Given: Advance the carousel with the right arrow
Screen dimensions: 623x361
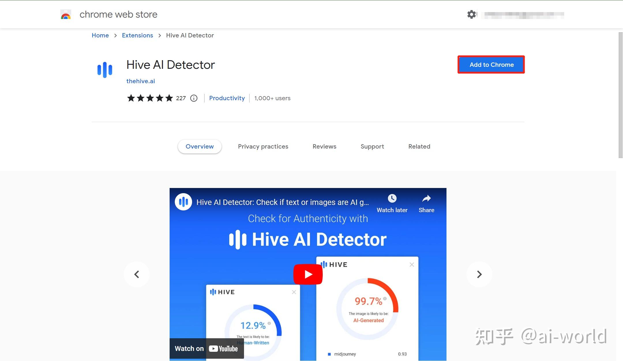Looking at the screenshot, I should (479, 274).
